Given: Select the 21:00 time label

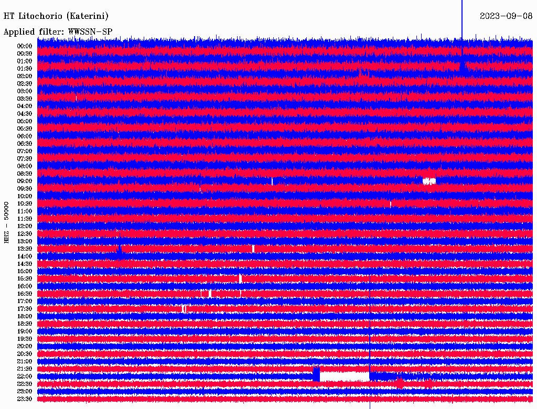Looking at the screenshot, I should coord(25,362).
